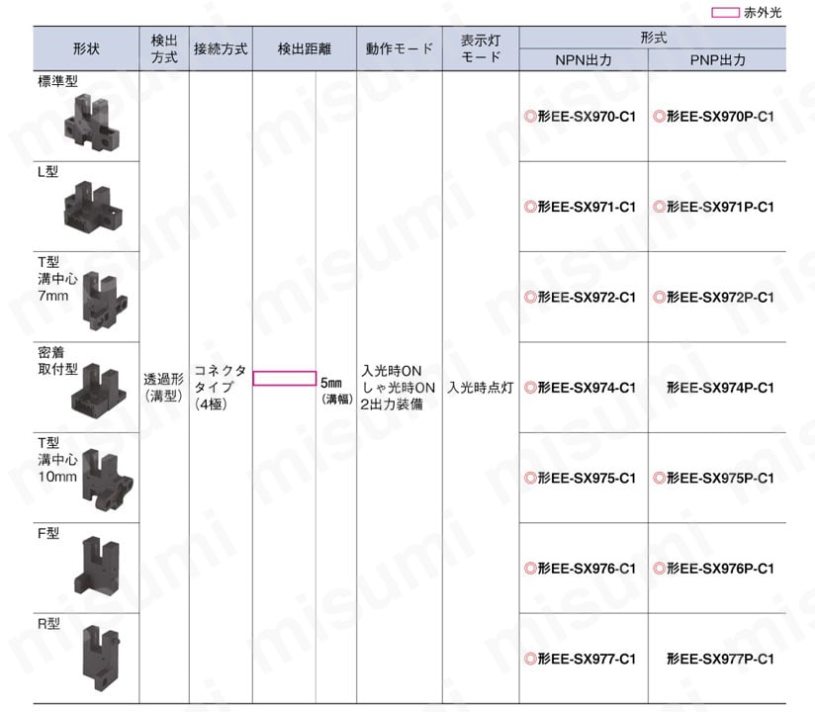Select model text 形EE-SX976P-C1
This screenshot has width=815, height=712.
(x=720, y=569)
